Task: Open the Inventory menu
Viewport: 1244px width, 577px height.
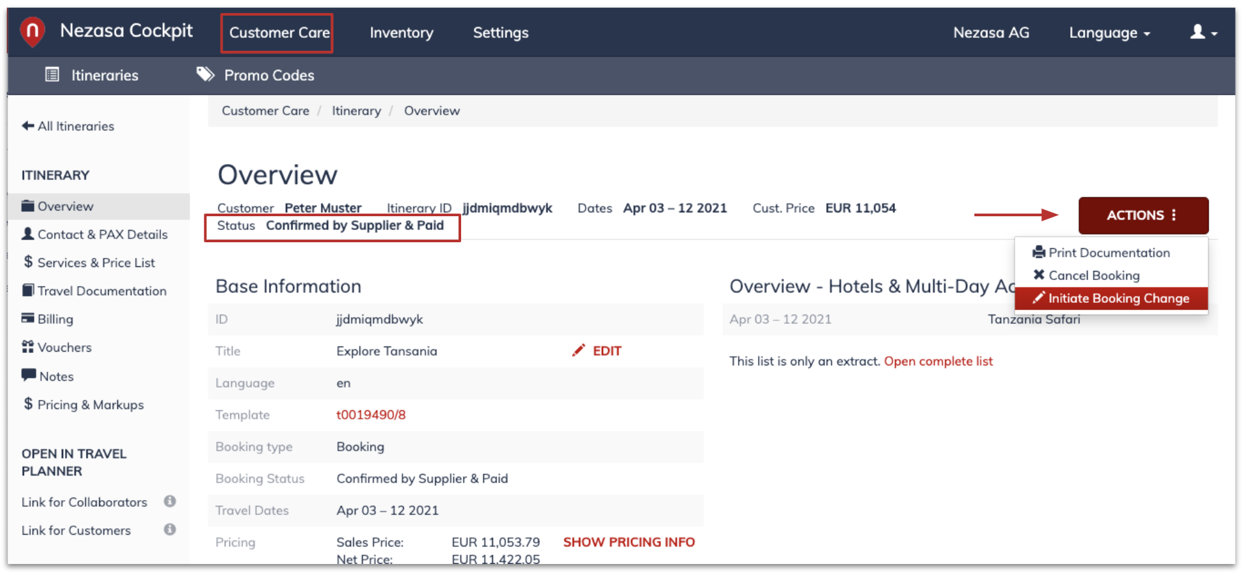Action: 401,33
